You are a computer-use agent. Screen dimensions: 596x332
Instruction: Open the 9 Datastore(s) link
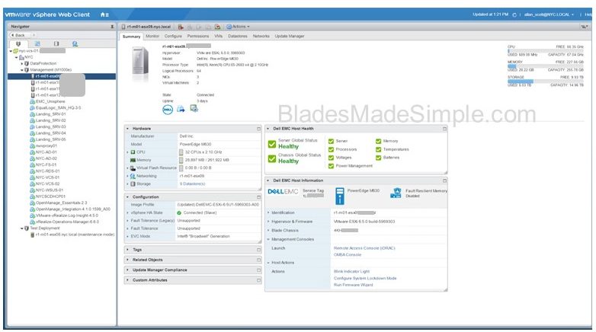192,184
